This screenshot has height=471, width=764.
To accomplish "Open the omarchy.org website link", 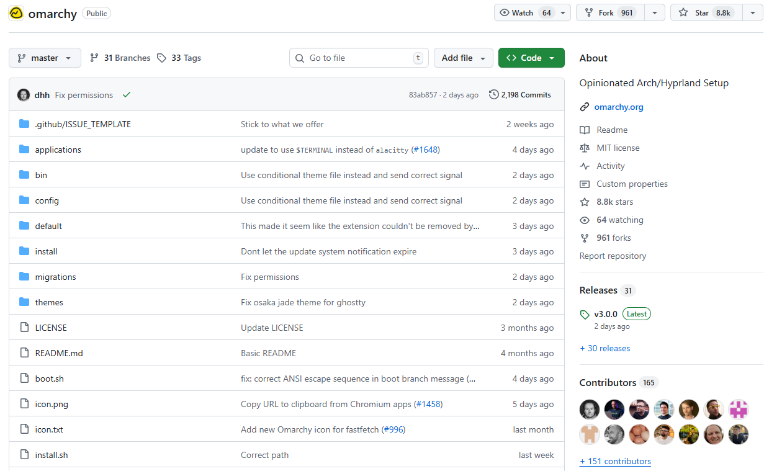I will tap(619, 107).
